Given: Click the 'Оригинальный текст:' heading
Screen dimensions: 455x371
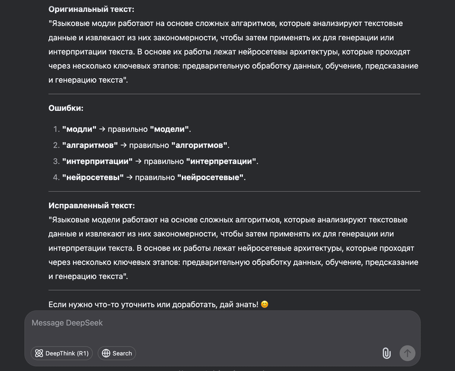Looking at the screenshot, I should point(91,9).
